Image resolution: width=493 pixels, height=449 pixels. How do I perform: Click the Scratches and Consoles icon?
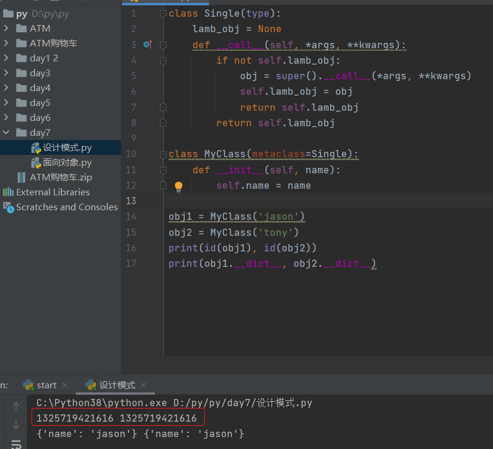click(8, 207)
